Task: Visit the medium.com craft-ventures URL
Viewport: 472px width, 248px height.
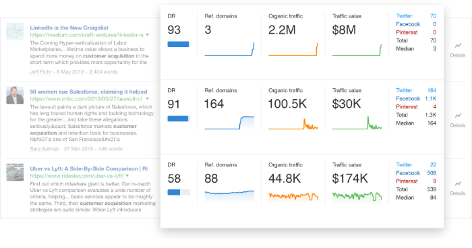Action: (x=87, y=35)
